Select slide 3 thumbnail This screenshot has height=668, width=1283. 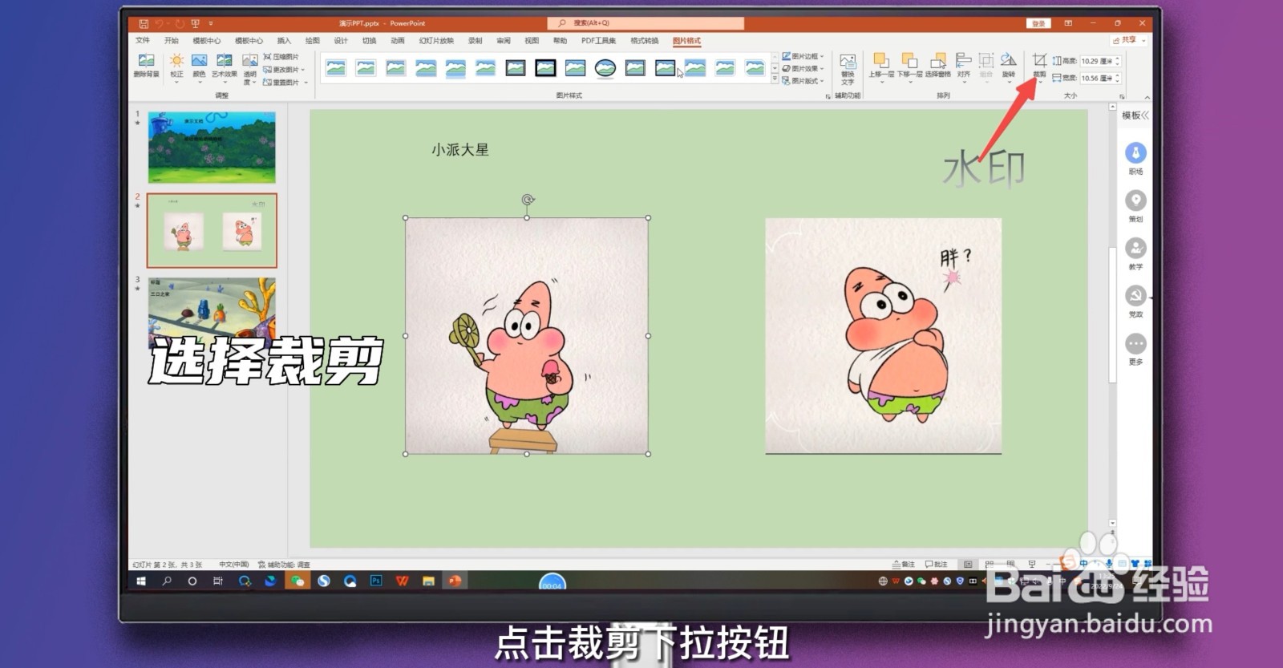pos(212,314)
